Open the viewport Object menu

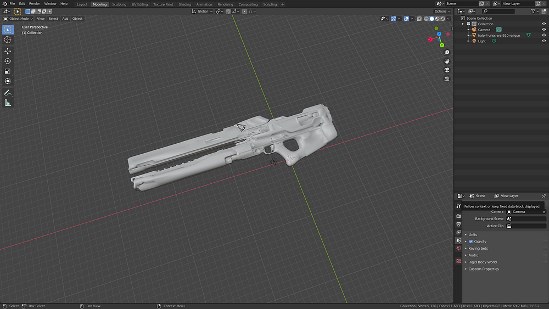[77, 19]
